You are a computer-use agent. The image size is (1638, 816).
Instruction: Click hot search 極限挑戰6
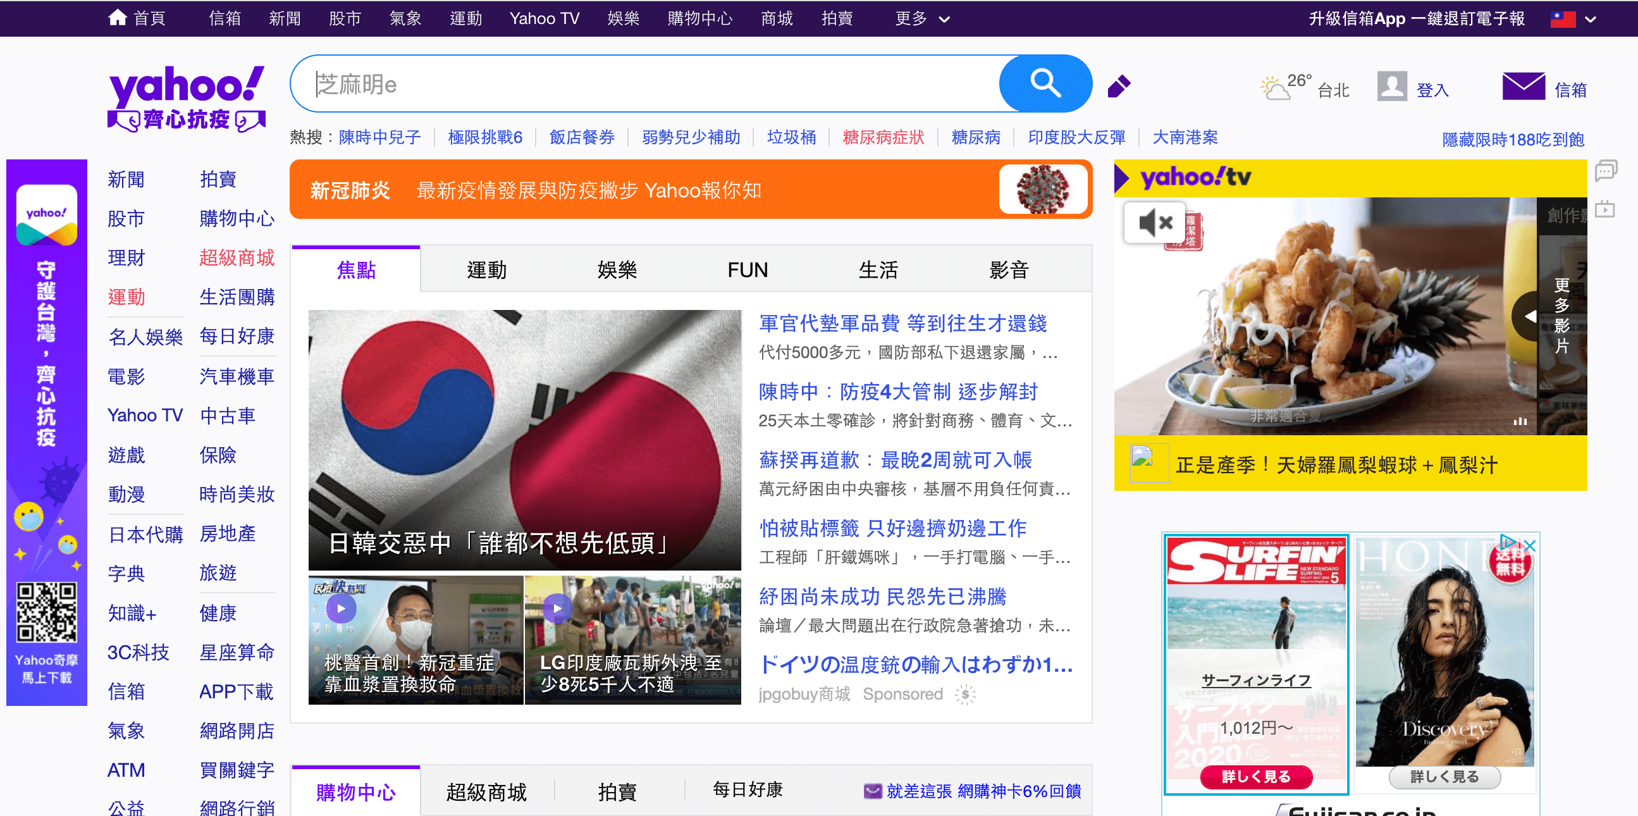click(x=485, y=137)
